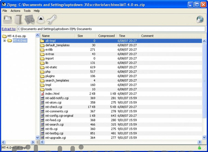Select the mt-testbg.cgi file name
The height and width of the screenshot is (152, 208).
[x=54, y=133]
